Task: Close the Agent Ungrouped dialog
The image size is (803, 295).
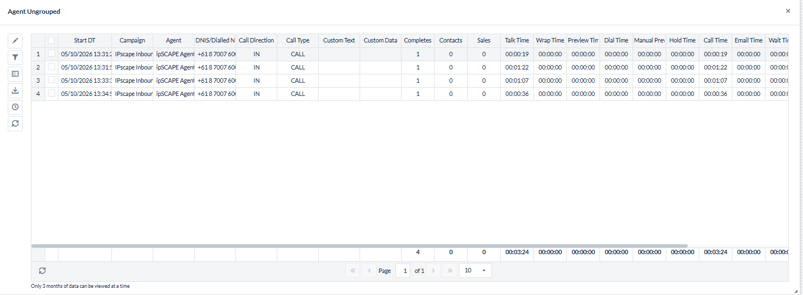Action: (x=788, y=10)
